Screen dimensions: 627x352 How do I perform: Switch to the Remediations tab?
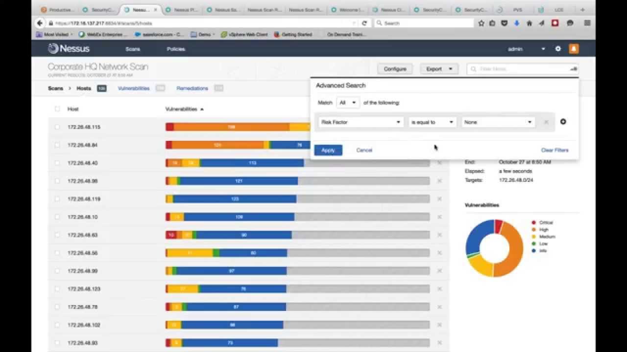(x=192, y=88)
